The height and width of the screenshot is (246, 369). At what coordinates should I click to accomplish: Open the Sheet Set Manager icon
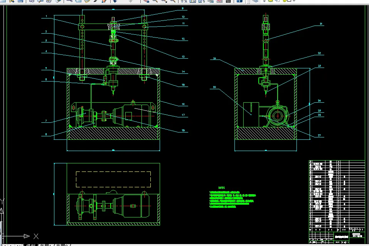211,1
